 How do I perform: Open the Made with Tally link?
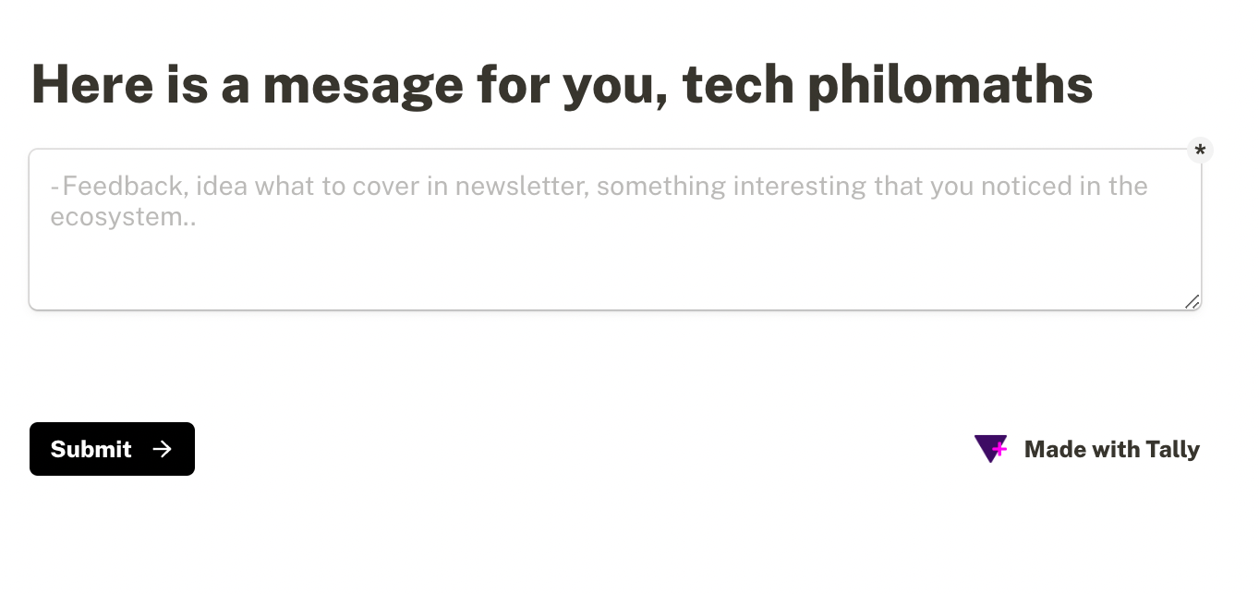[x=1087, y=449]
